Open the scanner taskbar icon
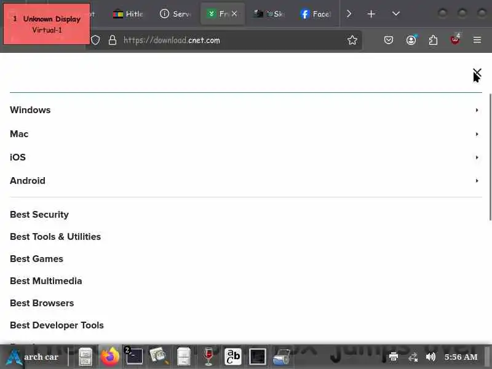This screenshot has height=369, width=492. point(282,357)
